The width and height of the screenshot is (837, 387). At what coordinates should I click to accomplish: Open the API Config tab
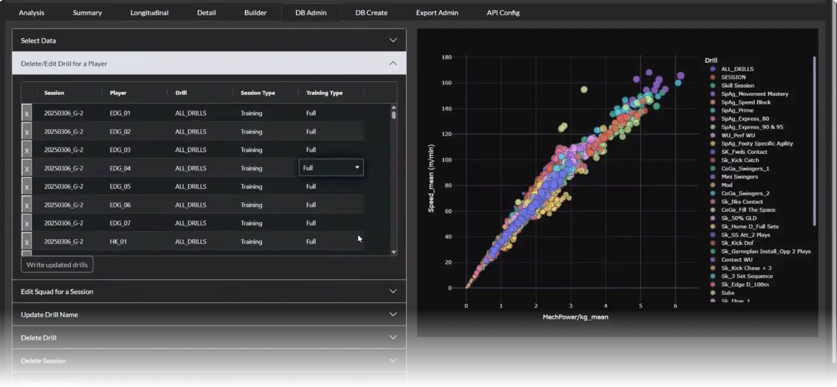coord(503,12)
